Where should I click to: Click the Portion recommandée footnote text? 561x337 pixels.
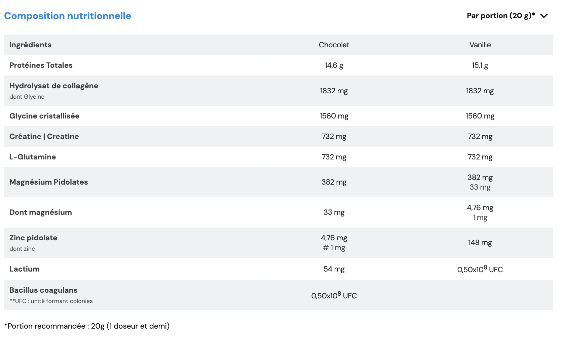point(87,326)
